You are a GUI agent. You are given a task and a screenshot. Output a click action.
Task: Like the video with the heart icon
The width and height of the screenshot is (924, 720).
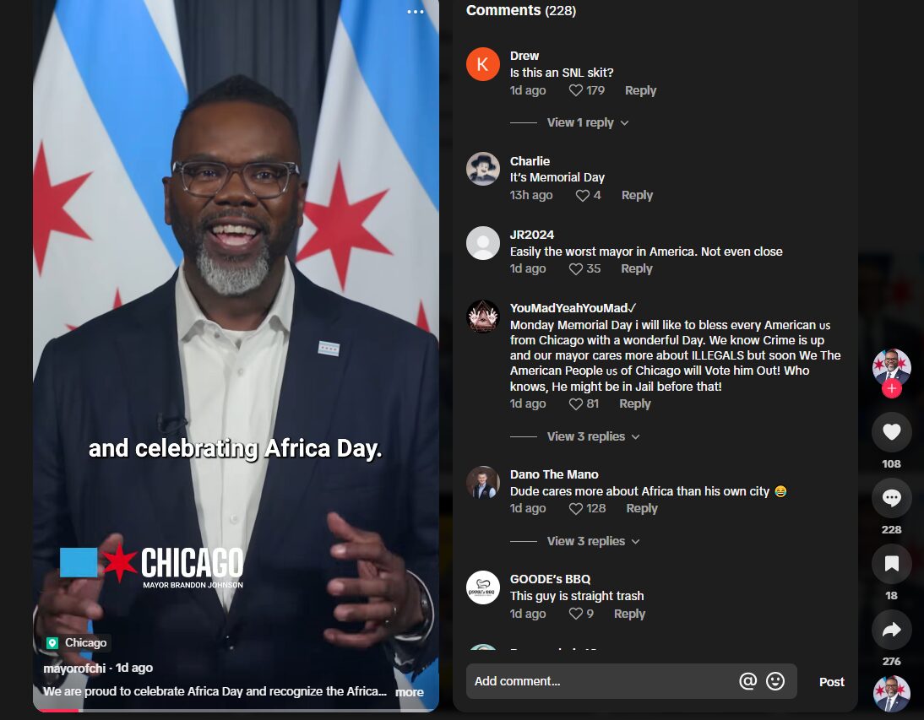[x=891, y=432]
